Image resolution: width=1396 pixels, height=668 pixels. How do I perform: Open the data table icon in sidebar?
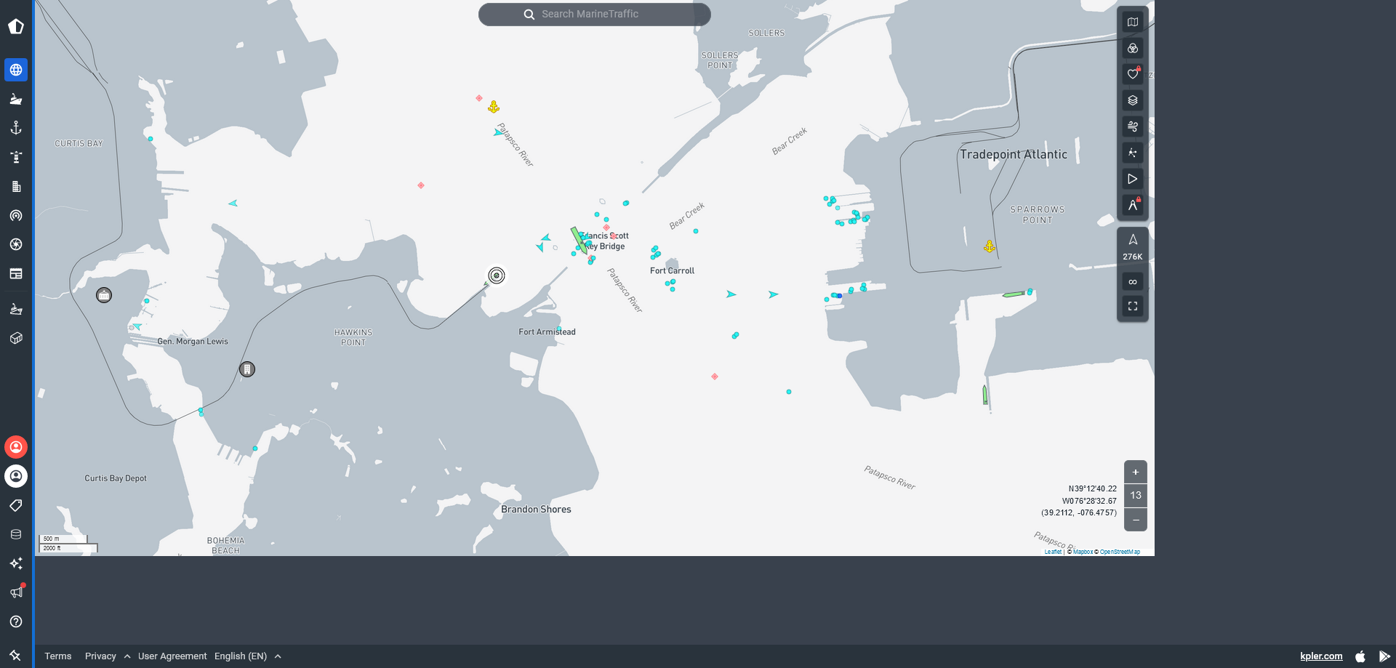coord(16,273)
